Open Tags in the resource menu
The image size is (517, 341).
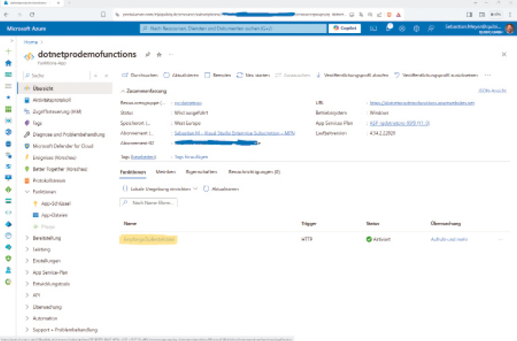tap(37, 123)
